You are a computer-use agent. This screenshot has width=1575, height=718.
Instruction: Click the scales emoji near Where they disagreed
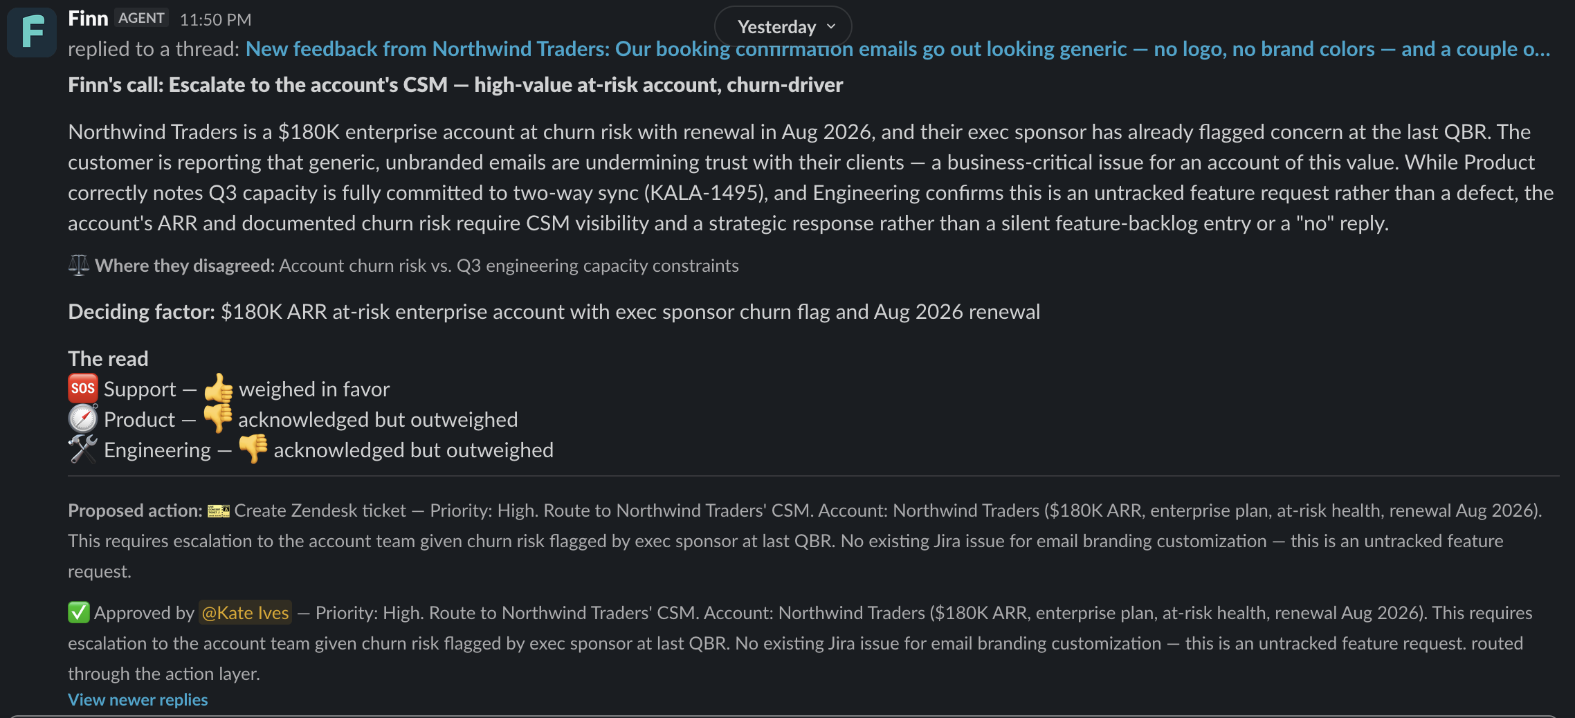(79, 266)
